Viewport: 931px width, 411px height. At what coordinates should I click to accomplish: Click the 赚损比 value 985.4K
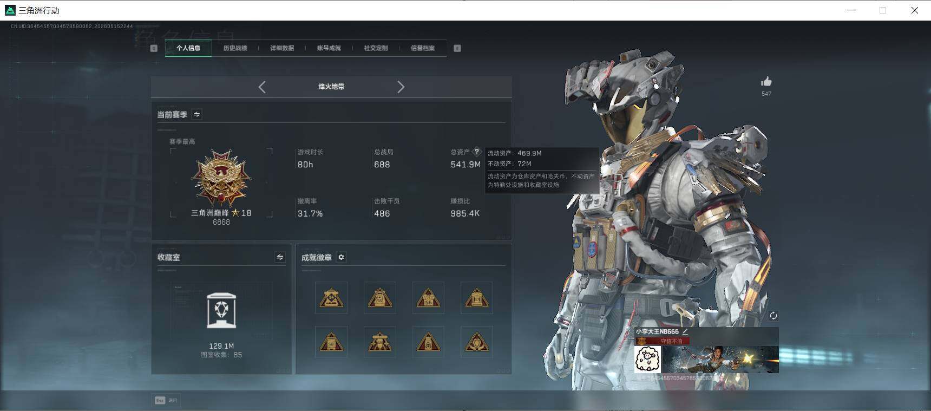465,214
